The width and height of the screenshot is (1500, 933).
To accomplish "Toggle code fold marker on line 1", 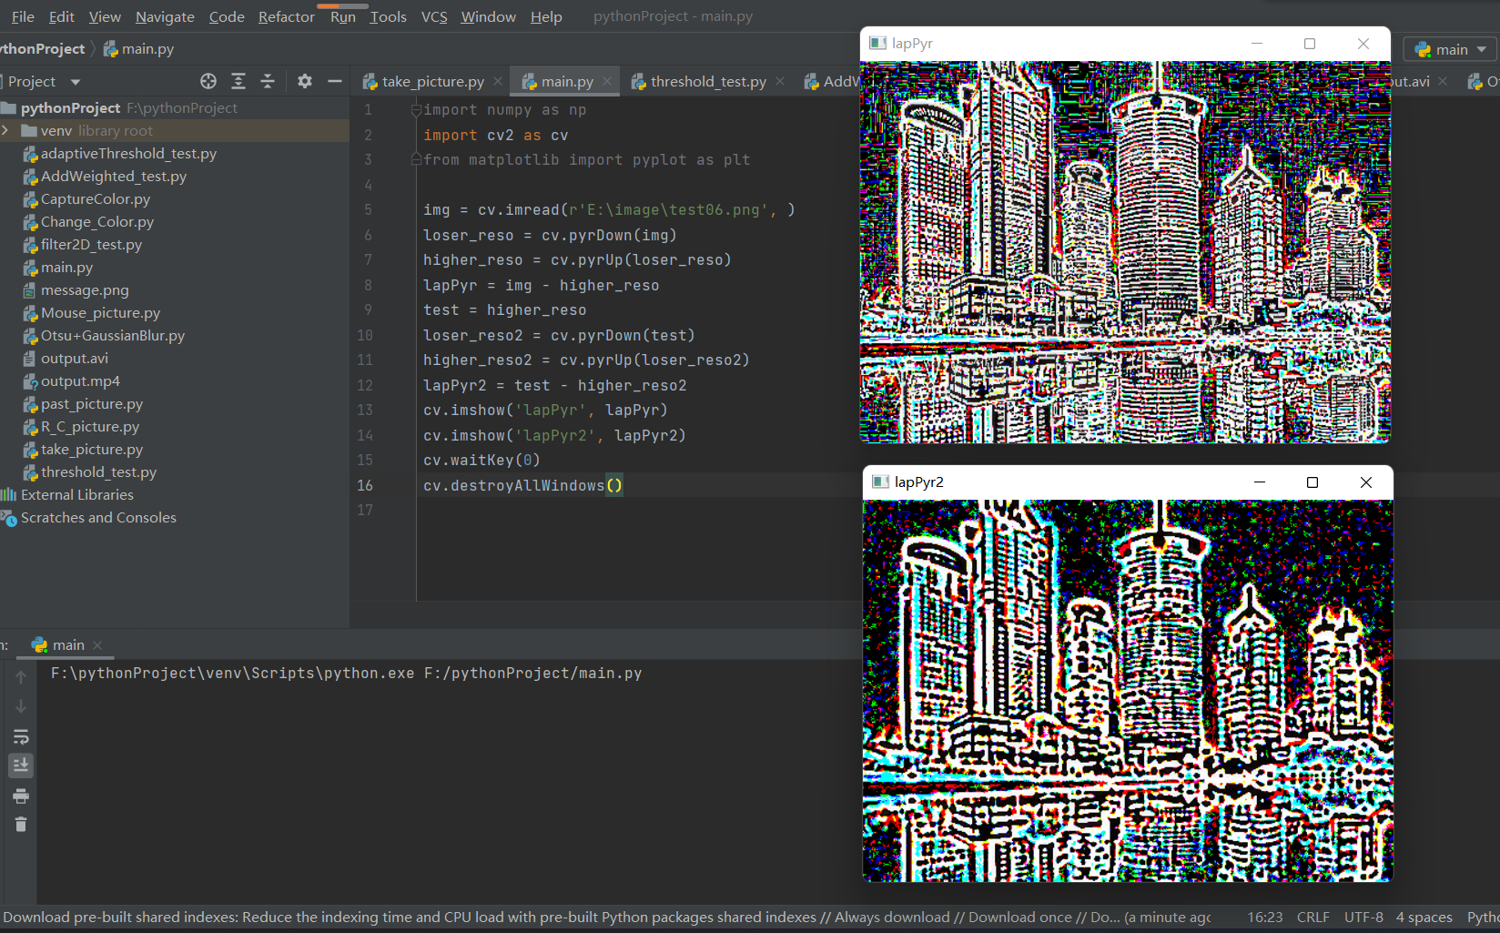I will tap(416, 110).
